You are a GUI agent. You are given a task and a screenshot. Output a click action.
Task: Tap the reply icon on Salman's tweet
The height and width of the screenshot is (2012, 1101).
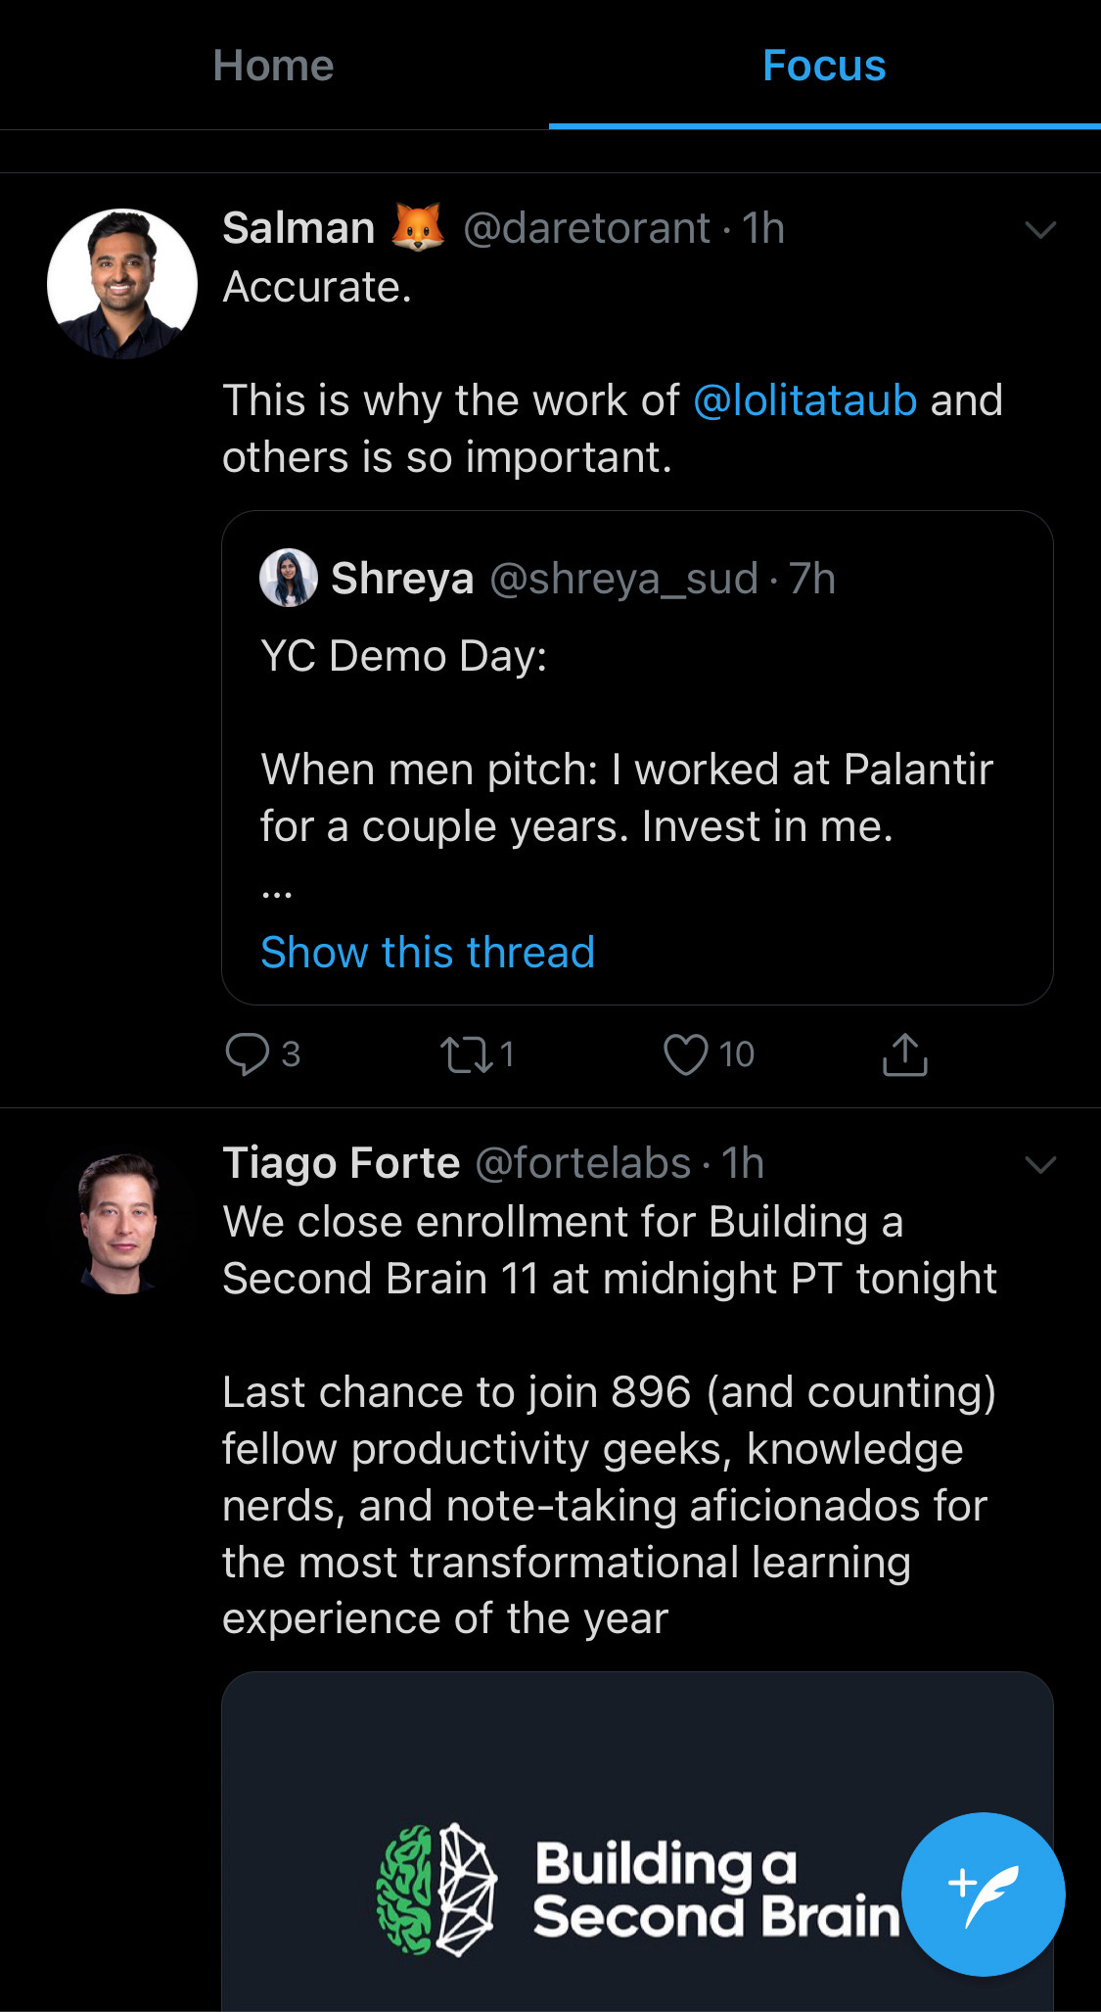point(248,1054)
